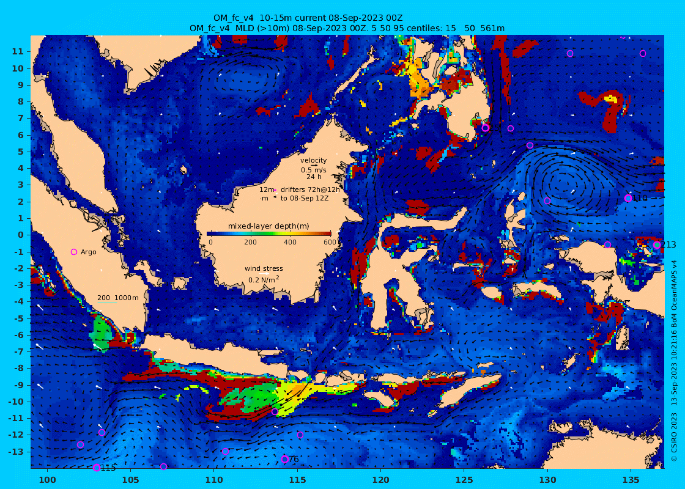685x489 pixels.
Task: Click longitude axis label 110
Action: [x=214, y=480]
